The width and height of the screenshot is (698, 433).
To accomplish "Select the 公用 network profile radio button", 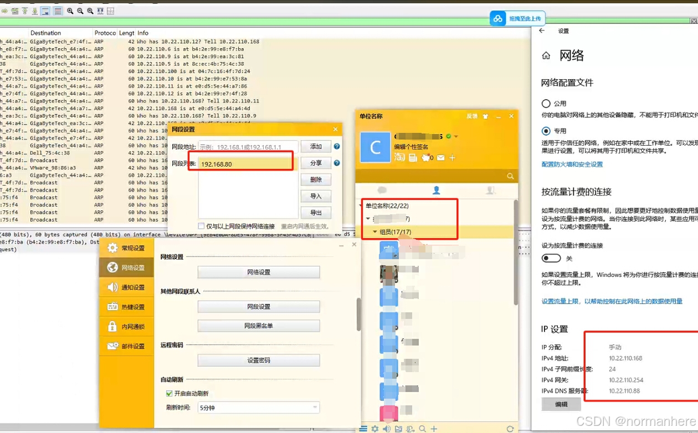I will pos(545,103).
